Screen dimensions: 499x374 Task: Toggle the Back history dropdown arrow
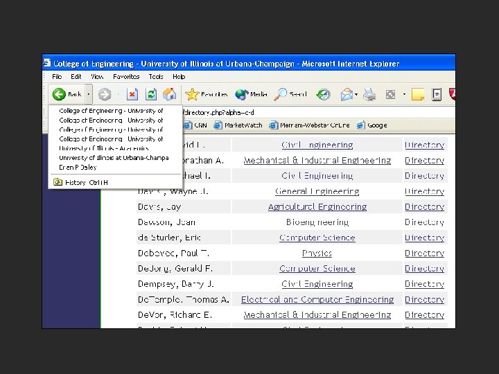coord(89,94)
